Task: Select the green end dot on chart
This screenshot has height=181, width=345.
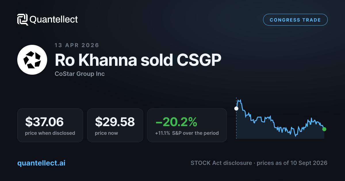Action: click(324, 129)
